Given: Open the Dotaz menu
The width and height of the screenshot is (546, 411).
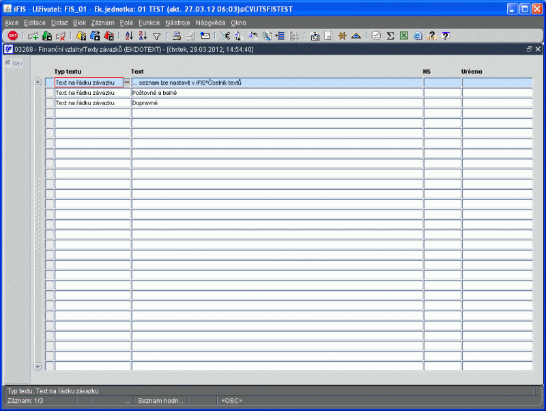Looking at the screenshot, I should click(59, 23).
